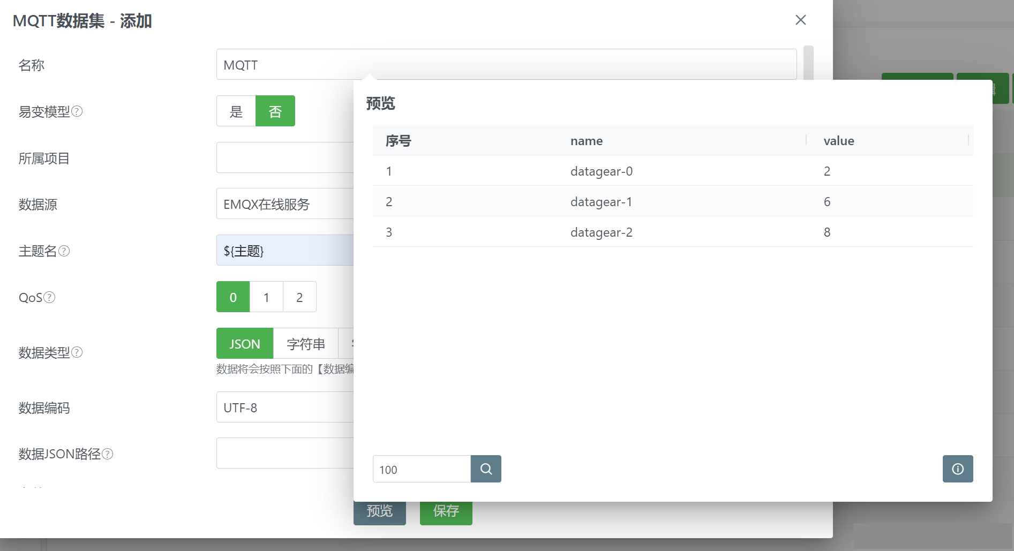Select QoS level 0
Screen dimensions: 1014x551
(233, 297)
